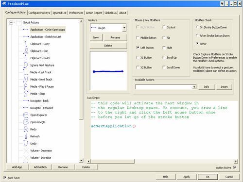The height and width of the screenshot is (182, 243).
Task: Click the Apply button
Action: [187, 177]
